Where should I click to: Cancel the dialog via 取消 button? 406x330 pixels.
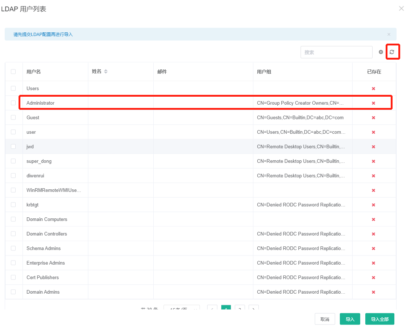click(x=325, y=319)
